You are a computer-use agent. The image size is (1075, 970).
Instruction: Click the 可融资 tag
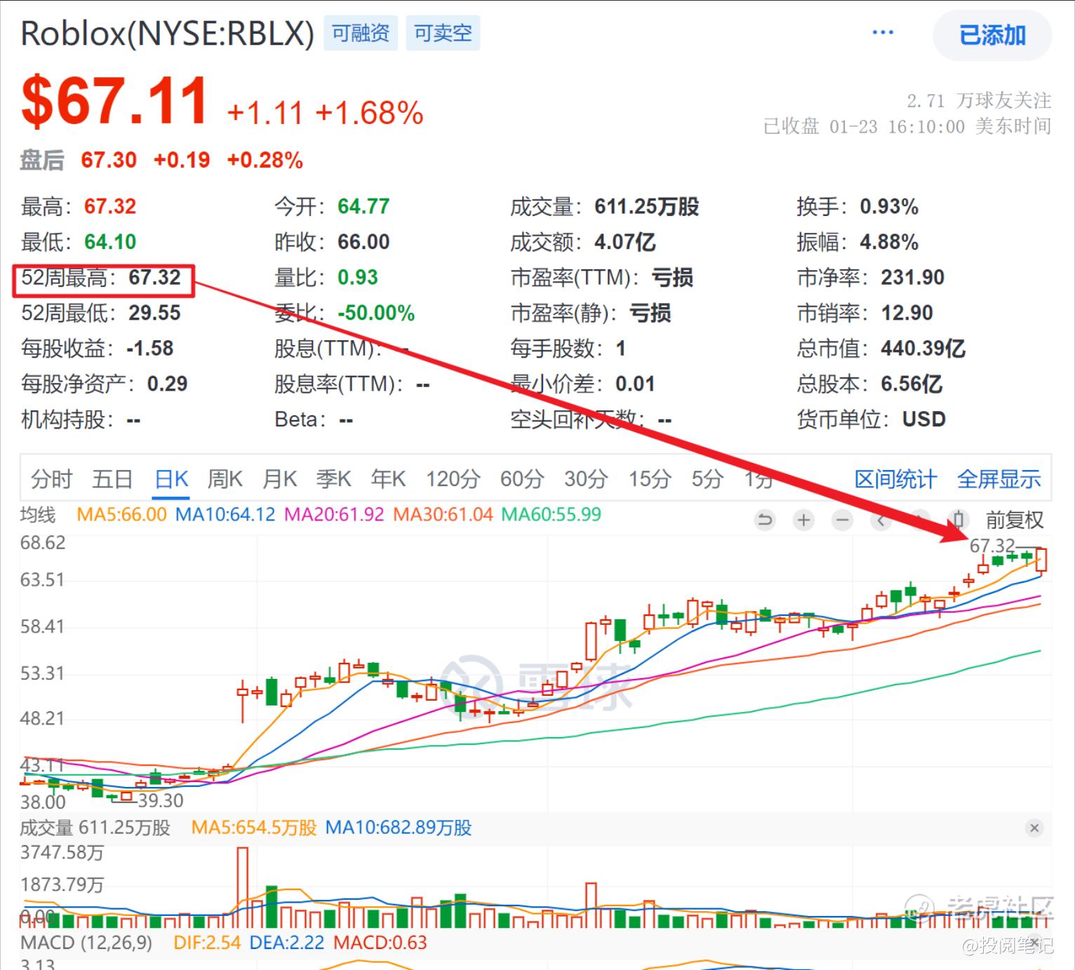tap(361, 33)
